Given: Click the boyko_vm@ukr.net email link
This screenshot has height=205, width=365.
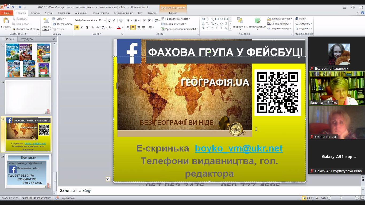Looking at the screenshot, I should coord(239,148).
